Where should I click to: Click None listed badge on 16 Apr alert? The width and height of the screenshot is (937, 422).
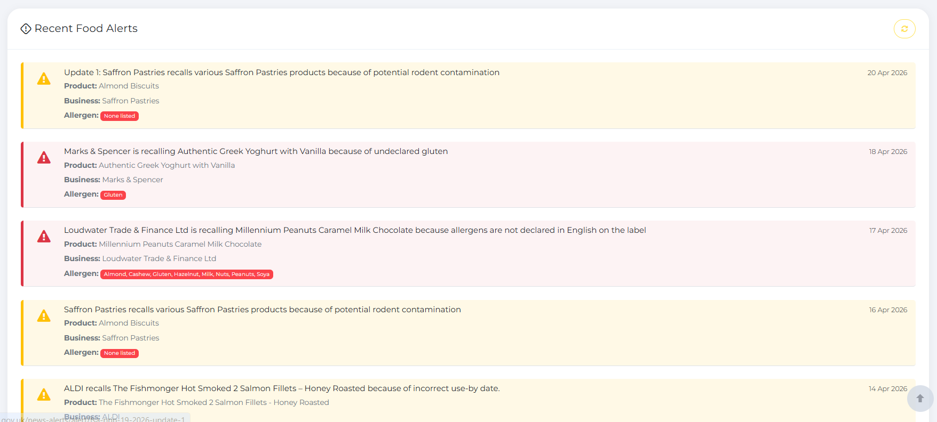[120, 353]
